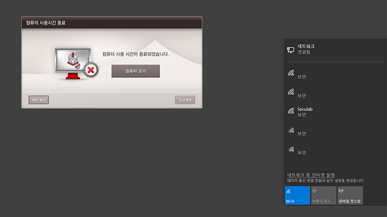Select the Seculab Wi-Fi network
Viewport: 387px width, 217px height.
coord(335,112)
